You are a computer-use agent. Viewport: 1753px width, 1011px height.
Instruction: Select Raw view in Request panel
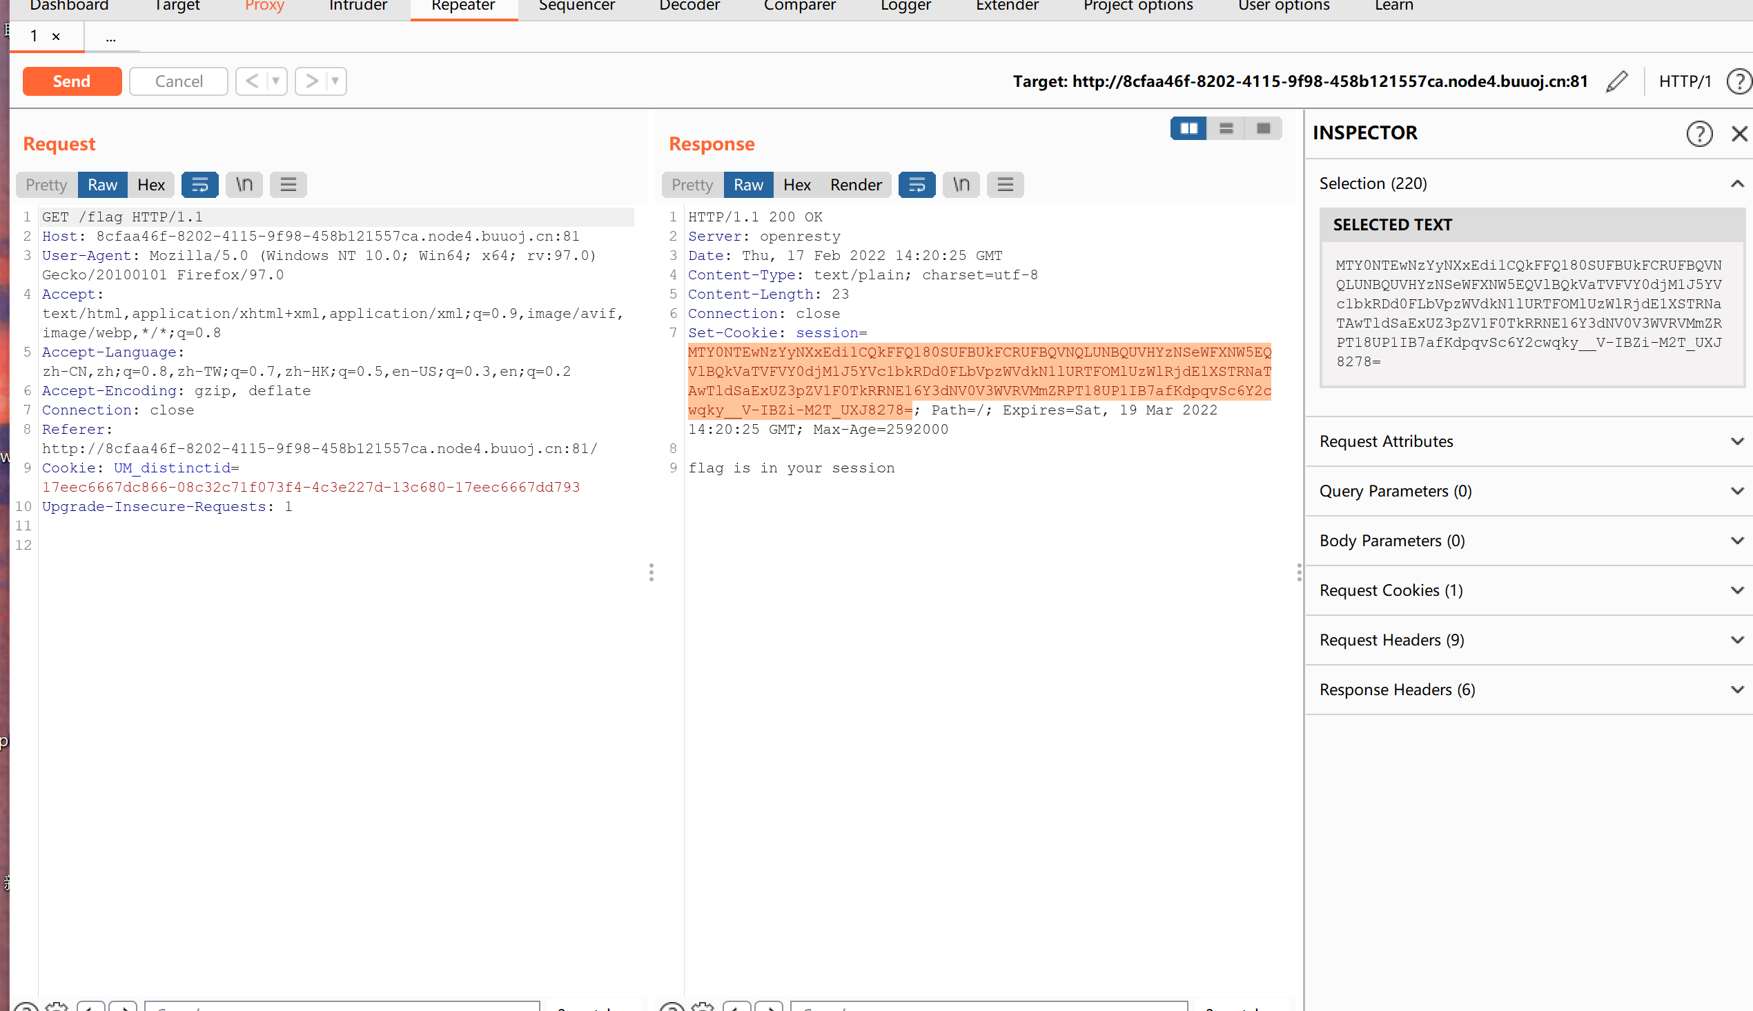[102, 185]
